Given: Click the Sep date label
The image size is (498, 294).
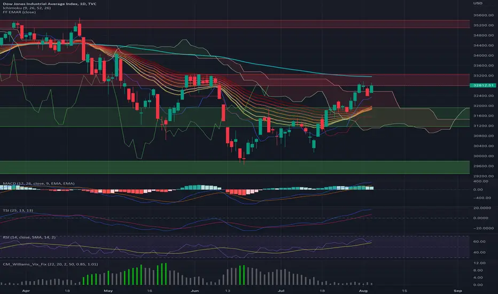Looking at the screenshot, I should tap(458, 291).
